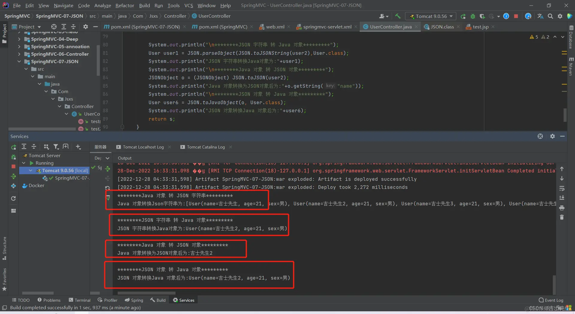Rerun Tomcat 9.0.56 from the main toolbar
This screenshot has height=314, width=575.
click(x=463, y=16)
